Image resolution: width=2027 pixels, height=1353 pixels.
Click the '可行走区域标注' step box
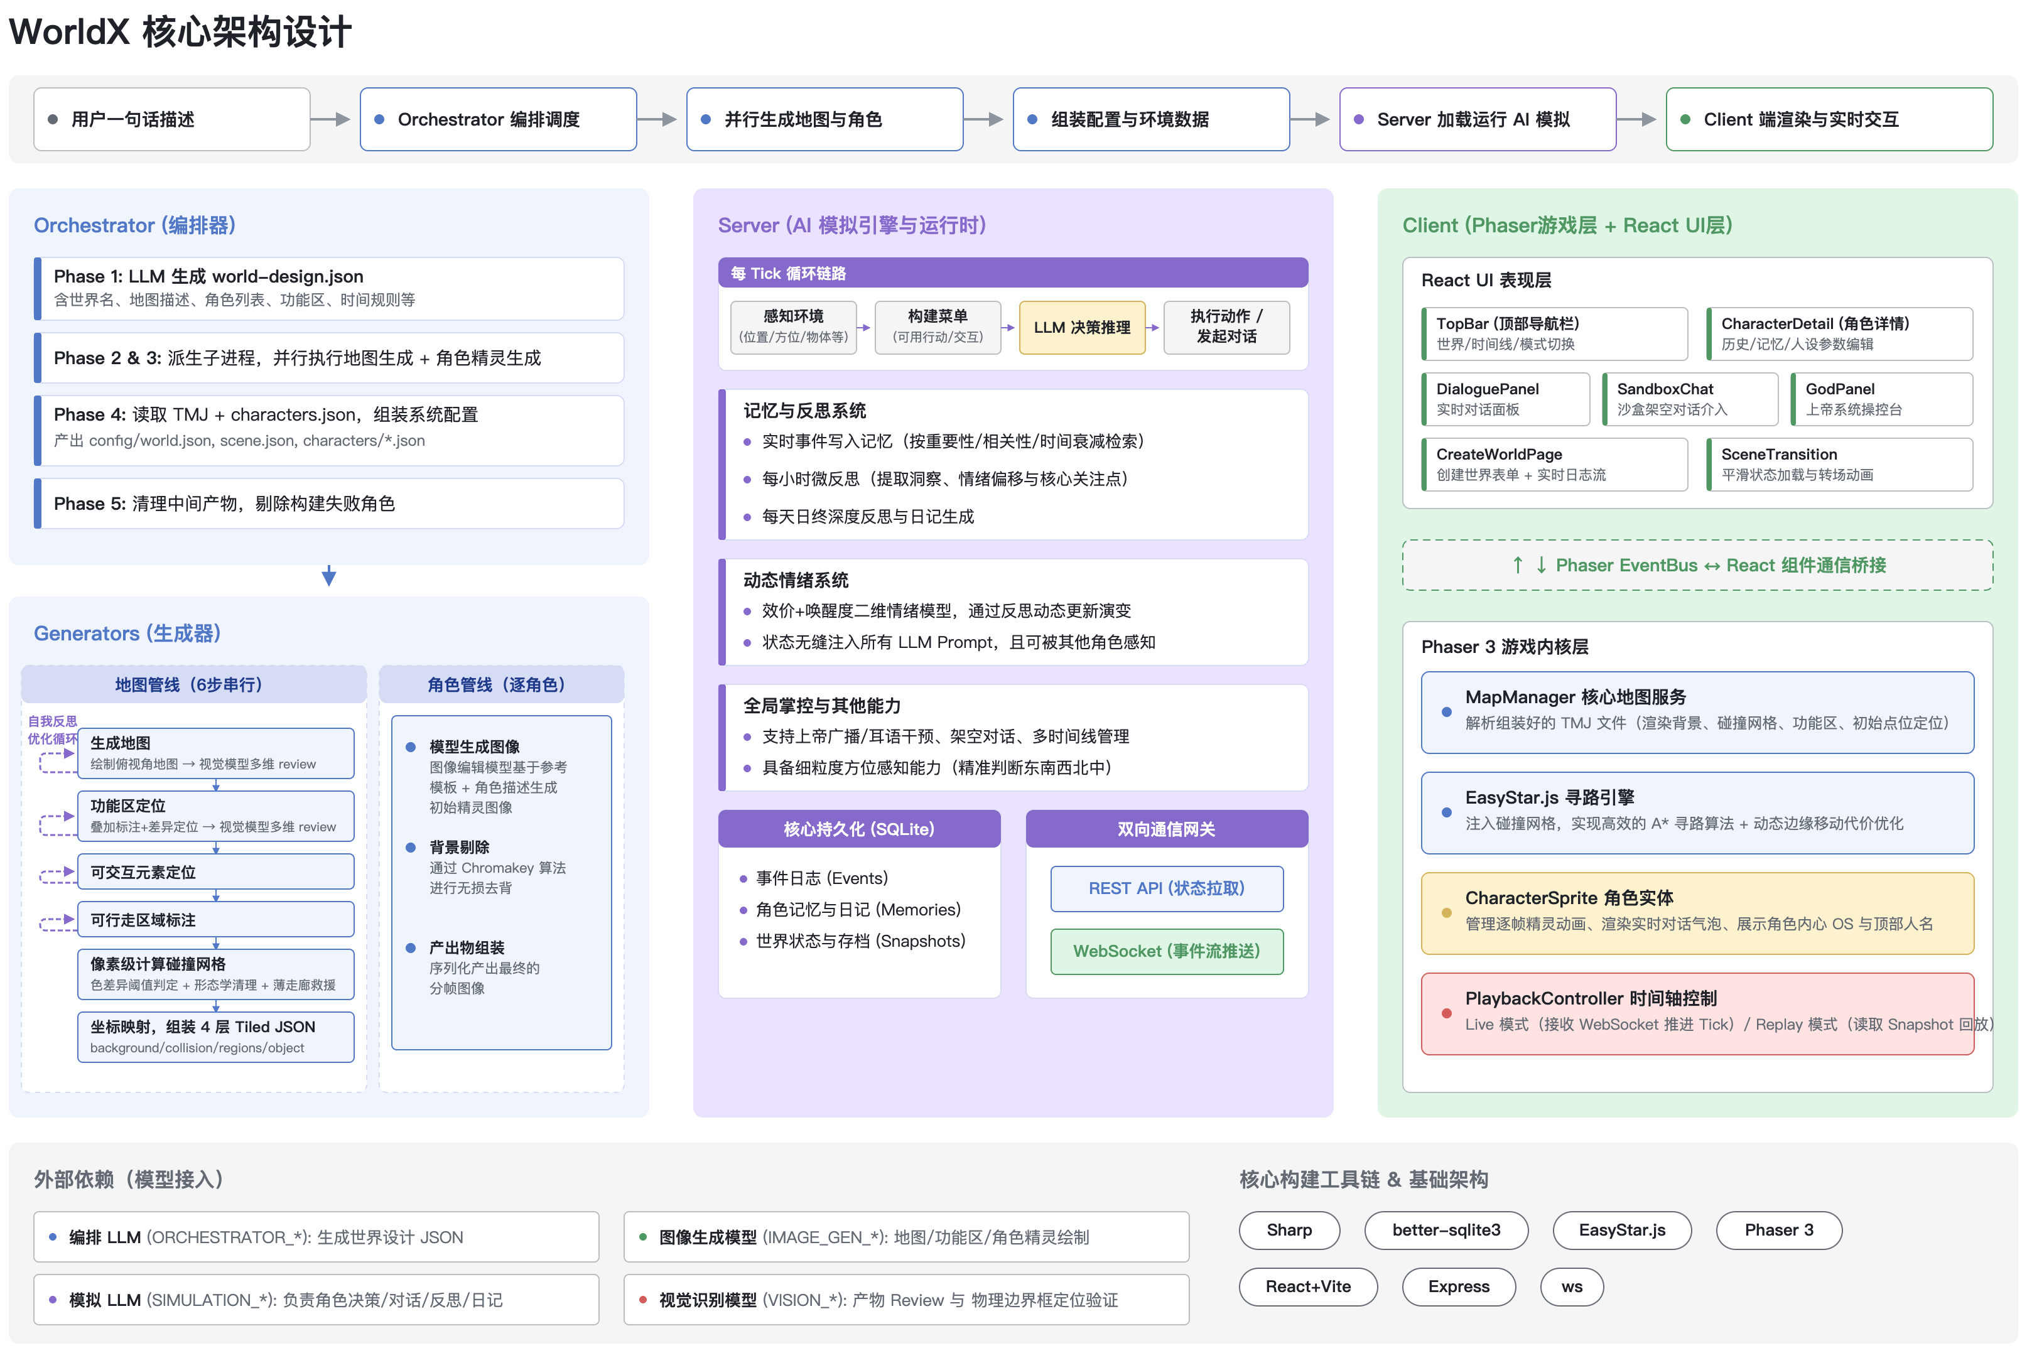(216, 919)
